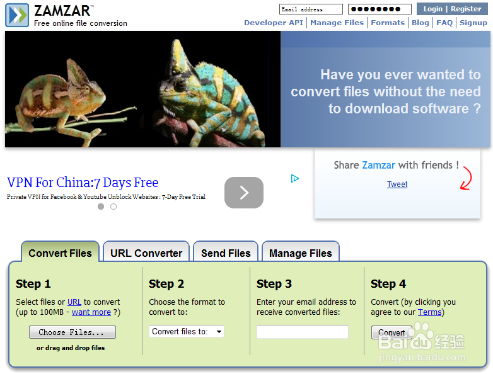The image size is (493, 374).
Task: Select the first ad carousel dot
Action: point(101,207)
